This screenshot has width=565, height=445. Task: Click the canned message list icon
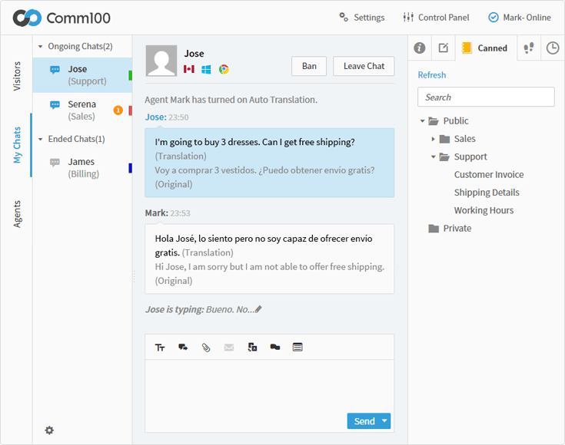[297, 347]
